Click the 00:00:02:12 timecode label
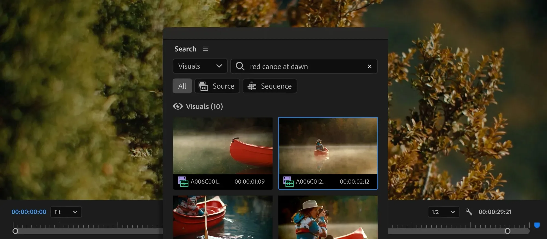547x239 pixels. tap(354, 181)
